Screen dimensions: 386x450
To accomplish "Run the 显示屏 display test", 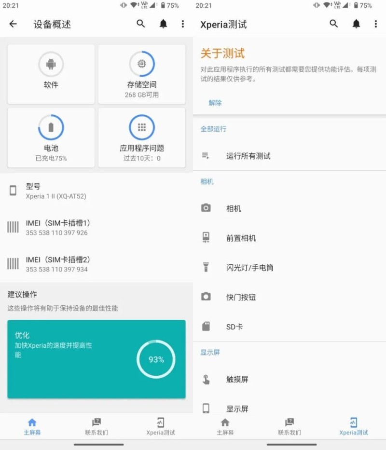I will coord(206,409).
